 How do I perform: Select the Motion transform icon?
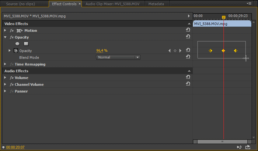pyautogui.click(x=20, y=30)
